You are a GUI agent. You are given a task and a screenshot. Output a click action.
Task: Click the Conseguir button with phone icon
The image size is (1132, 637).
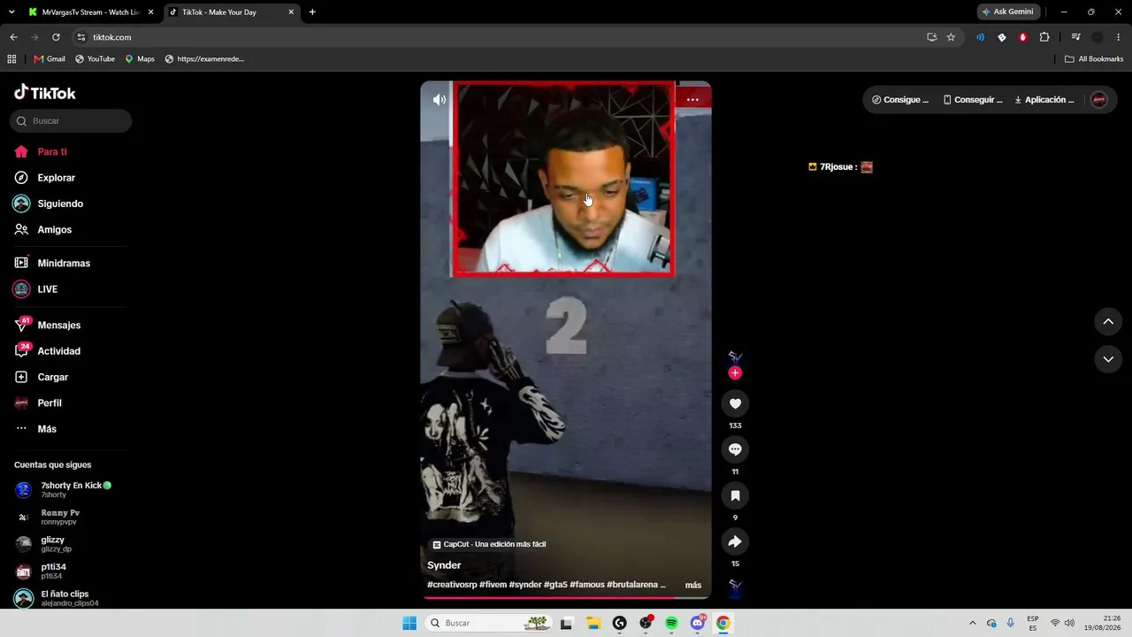pyautogui.click(x=973, y=100)
